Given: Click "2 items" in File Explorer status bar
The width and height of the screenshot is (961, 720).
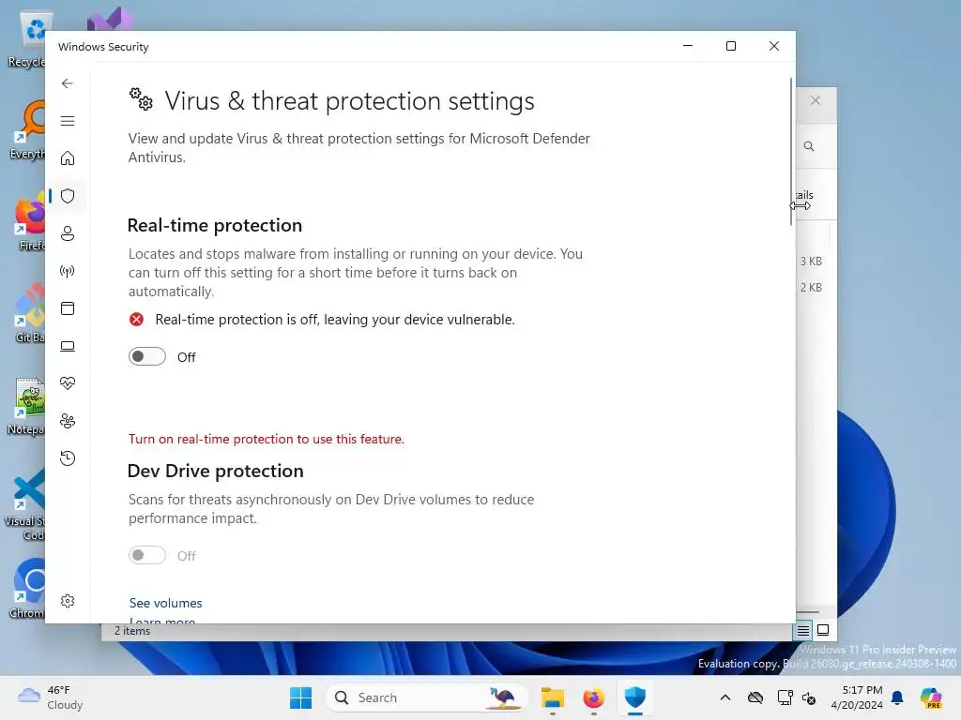Looking at the screenshot, I should tap(131, 631).
